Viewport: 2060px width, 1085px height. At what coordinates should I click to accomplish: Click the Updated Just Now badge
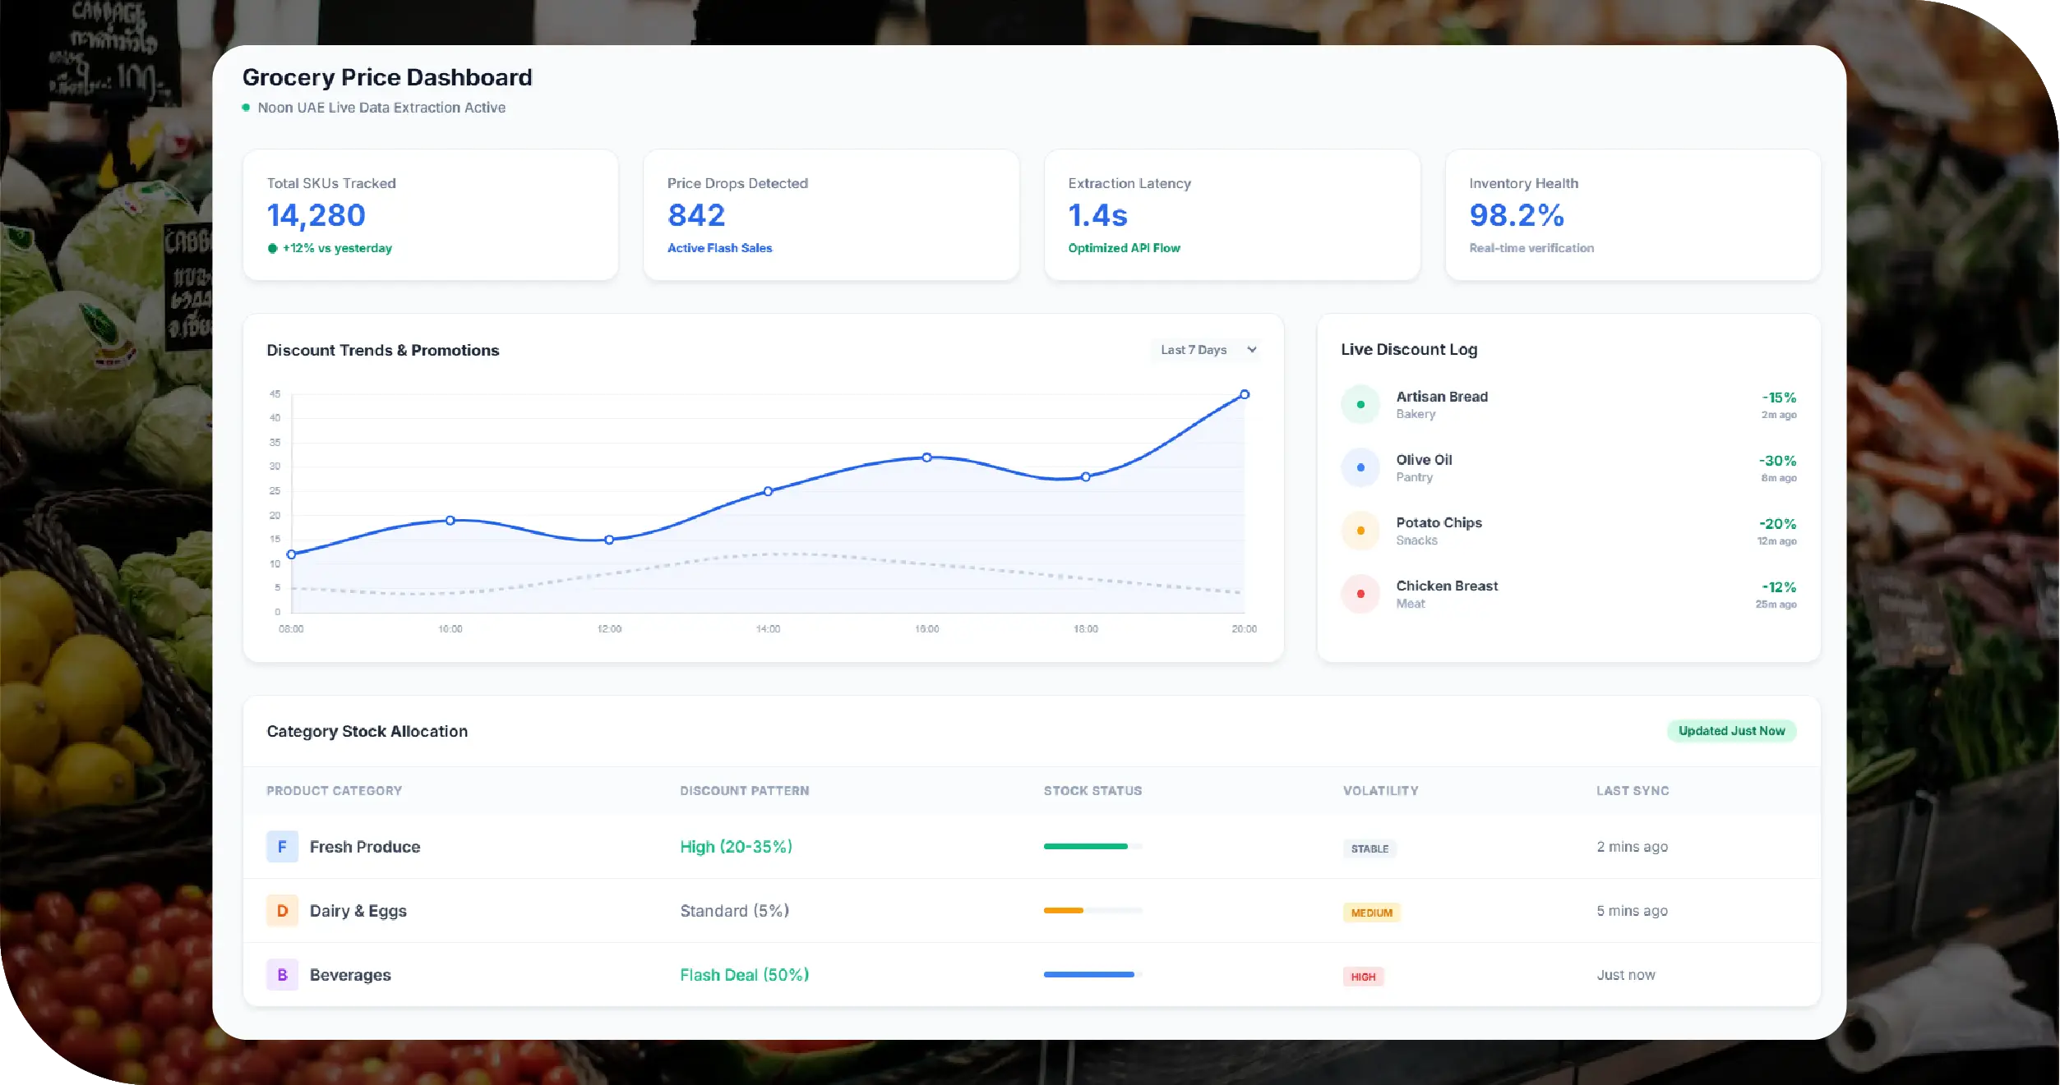[1730, 731]
